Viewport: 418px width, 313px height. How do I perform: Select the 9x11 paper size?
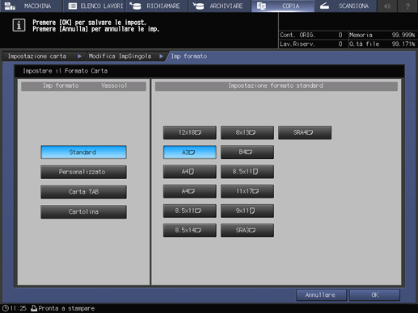(x=247, y=211)
